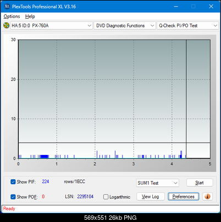
Task: Open the Help menu
Action: [30, 16]
